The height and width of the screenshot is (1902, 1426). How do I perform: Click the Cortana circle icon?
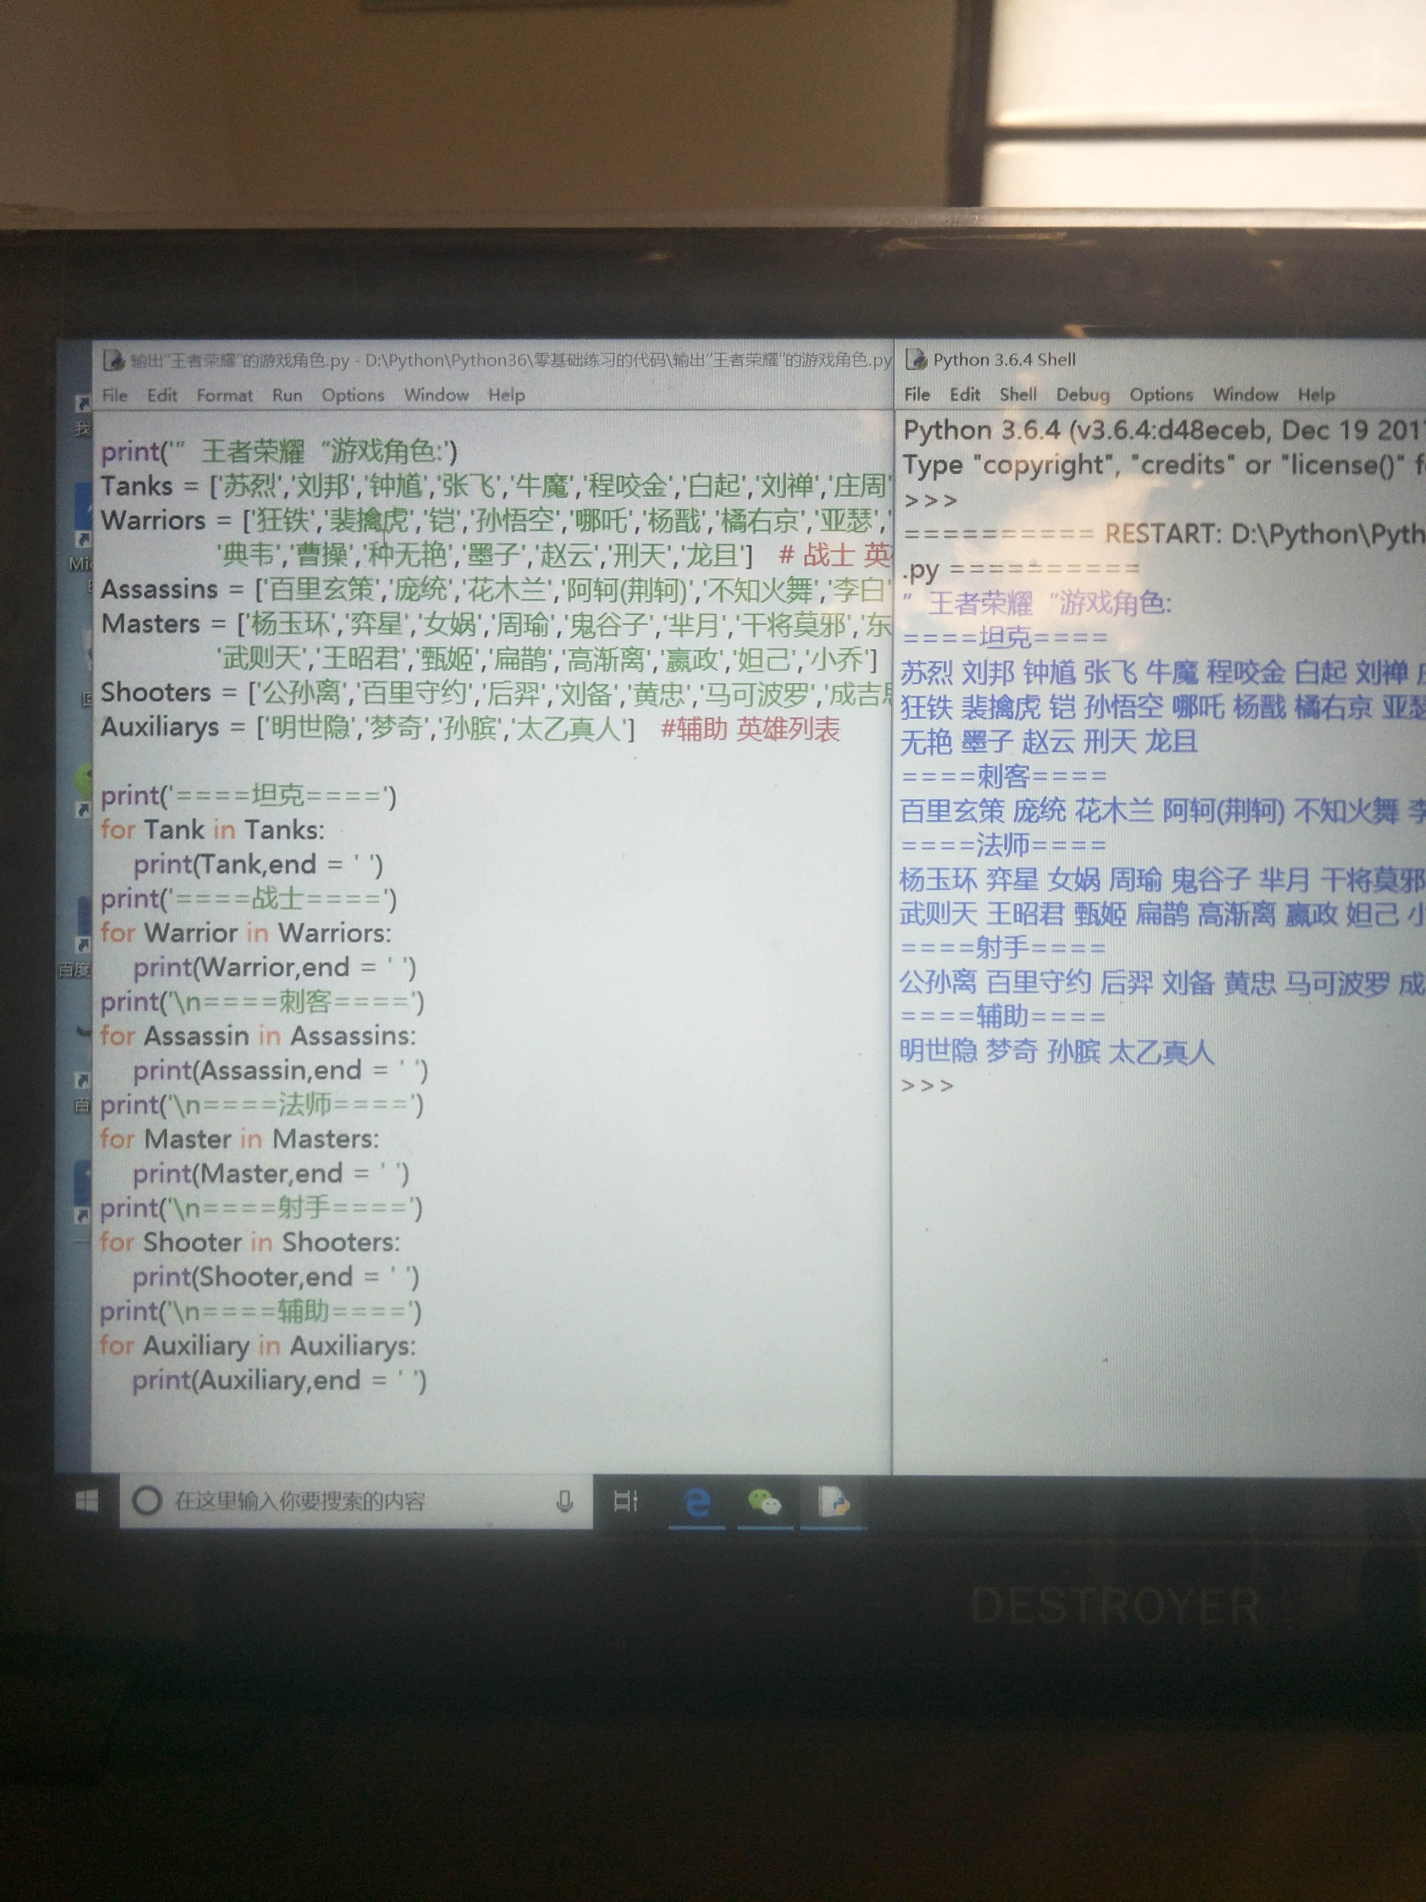(147, 1501)
